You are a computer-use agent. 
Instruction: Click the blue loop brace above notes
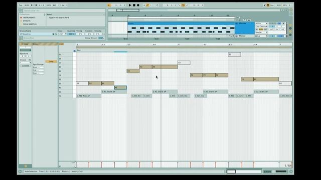(120, 52)
